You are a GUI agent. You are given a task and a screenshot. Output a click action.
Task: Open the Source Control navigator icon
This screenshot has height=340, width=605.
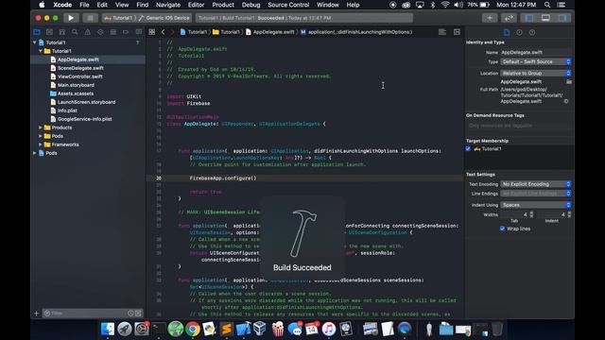[x=49, y=32]
